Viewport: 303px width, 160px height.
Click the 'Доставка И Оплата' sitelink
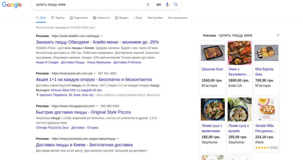point(127,62)
